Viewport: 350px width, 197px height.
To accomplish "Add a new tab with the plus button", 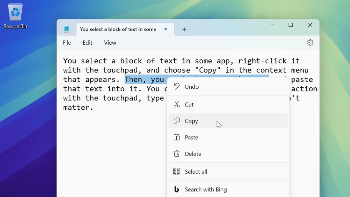I will coord(184,29).
